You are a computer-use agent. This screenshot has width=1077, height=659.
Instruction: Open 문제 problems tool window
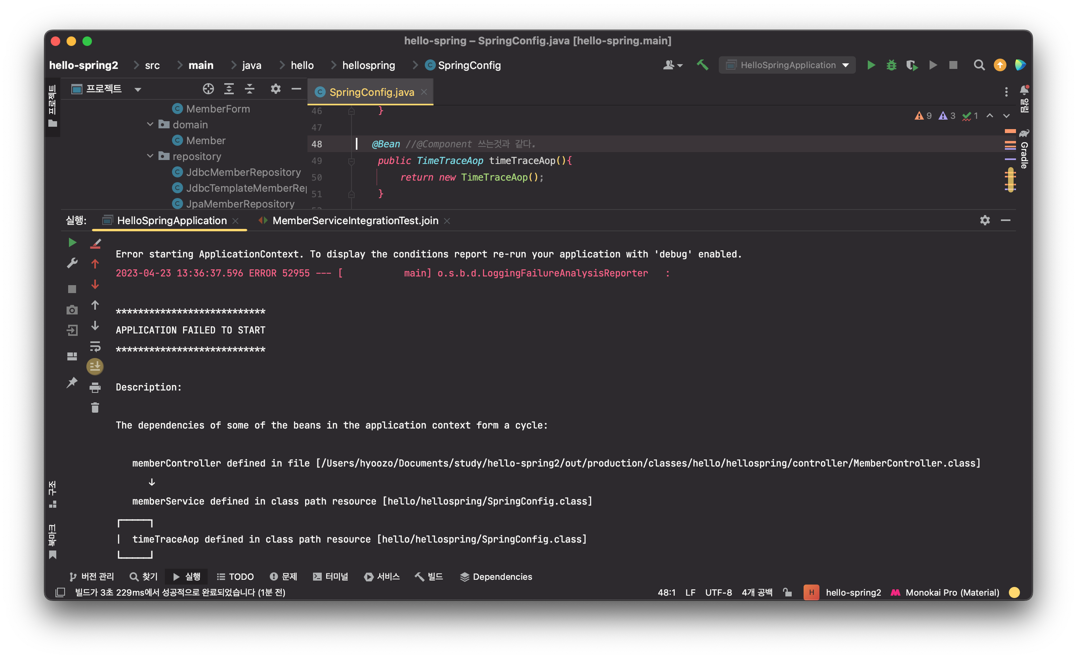[x=283, y=576]
